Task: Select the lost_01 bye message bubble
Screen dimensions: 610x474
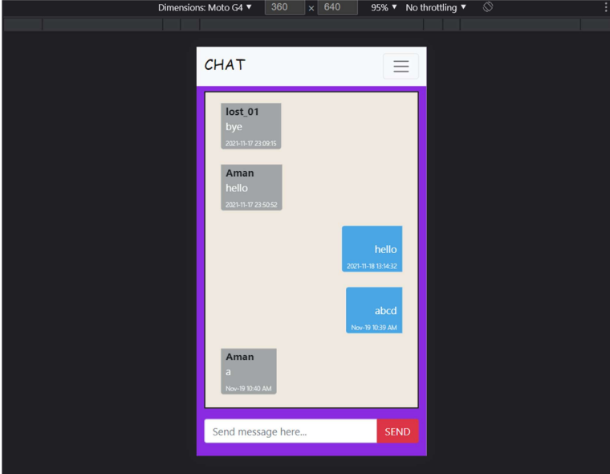Action: pyautogui.click(x=251, y=126)
